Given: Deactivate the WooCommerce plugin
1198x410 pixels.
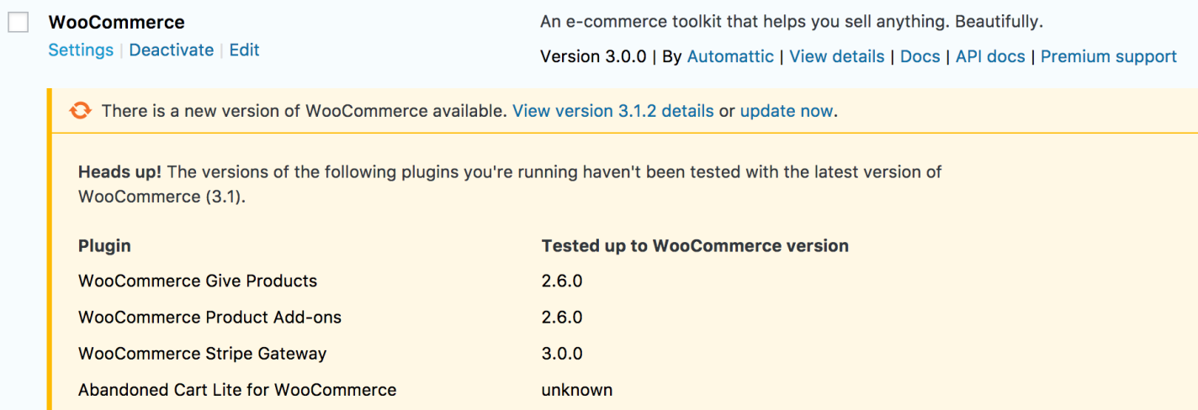Looking at the screenshot, I should click(171, 50).
